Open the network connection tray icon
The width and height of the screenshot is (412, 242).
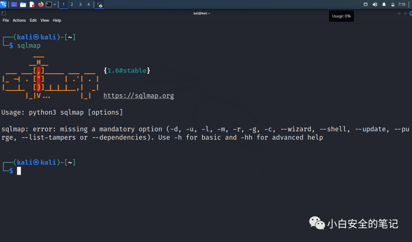365,5
